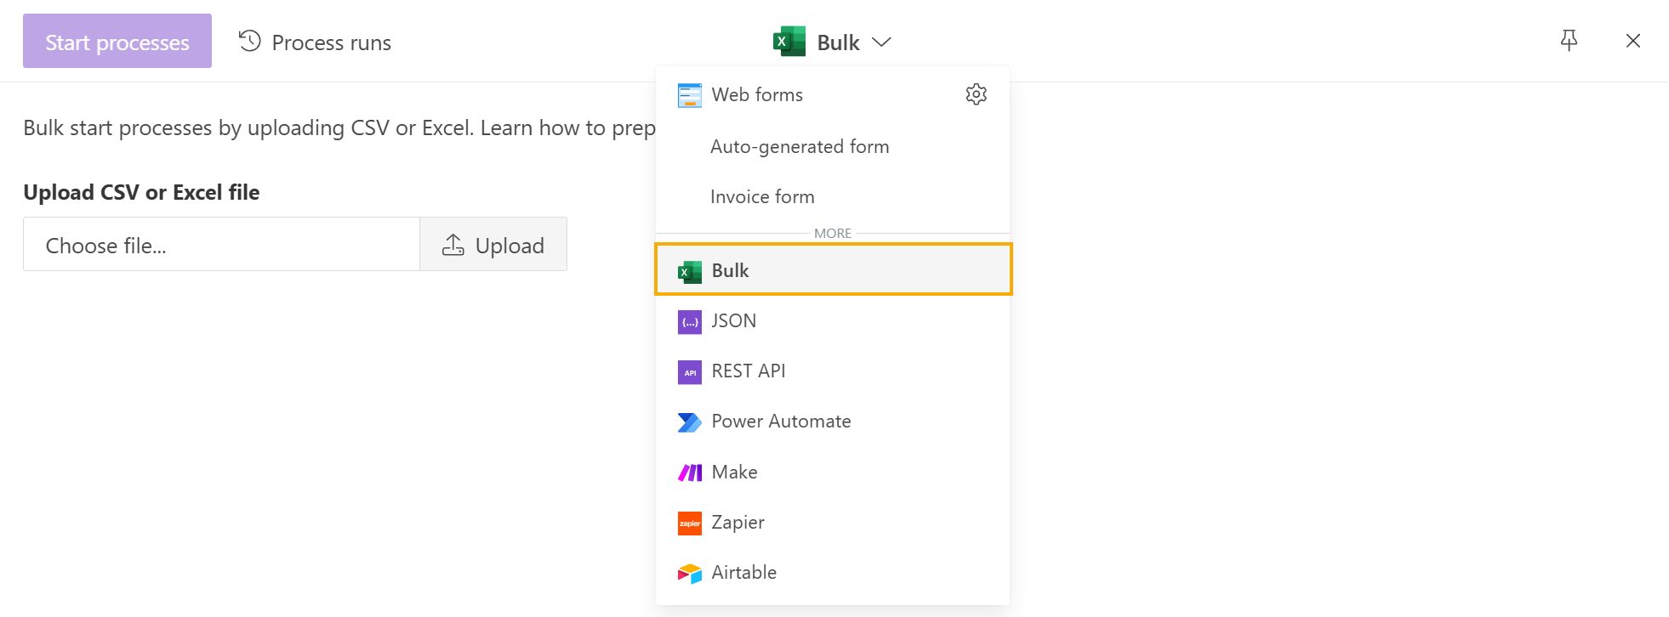The image size is (1669, 617).
Task: Select JSON start method
Action: point(833,320)
